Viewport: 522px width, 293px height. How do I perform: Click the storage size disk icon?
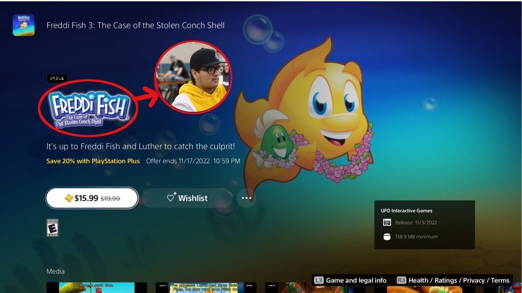(x=387, y=237)
